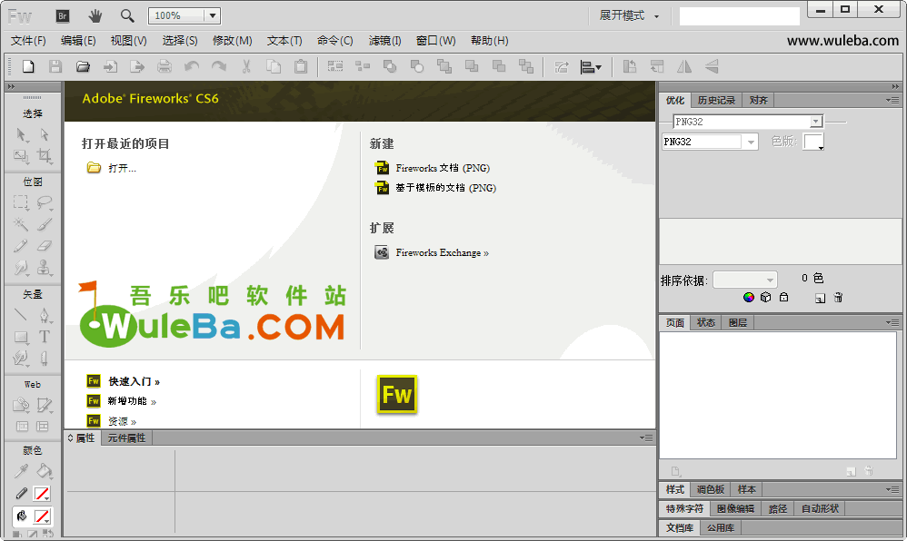
Task: Open the 优化 panel options menu
Action: pos(892,100)
